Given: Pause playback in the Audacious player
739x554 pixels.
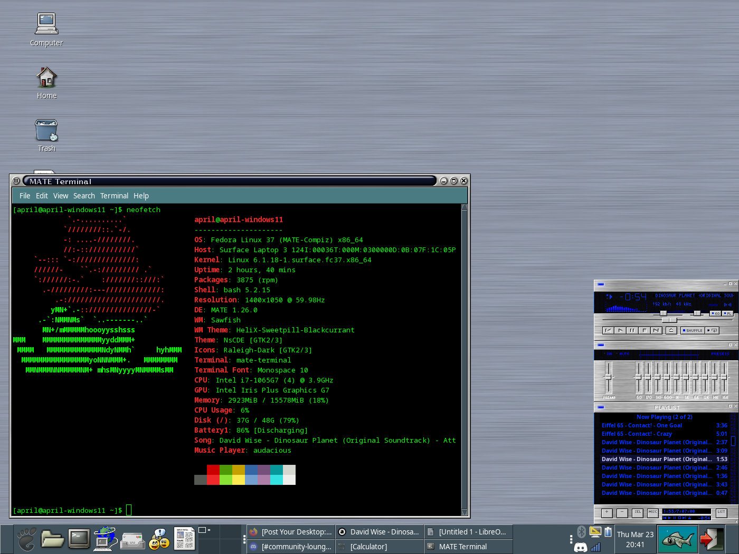Looking at the screenshot, I should point(632,330).
